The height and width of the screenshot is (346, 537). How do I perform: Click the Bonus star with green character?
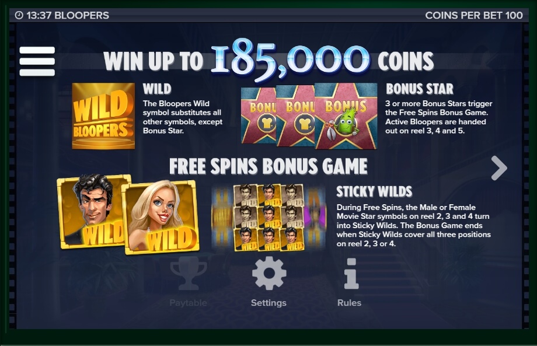click(346, 116)
